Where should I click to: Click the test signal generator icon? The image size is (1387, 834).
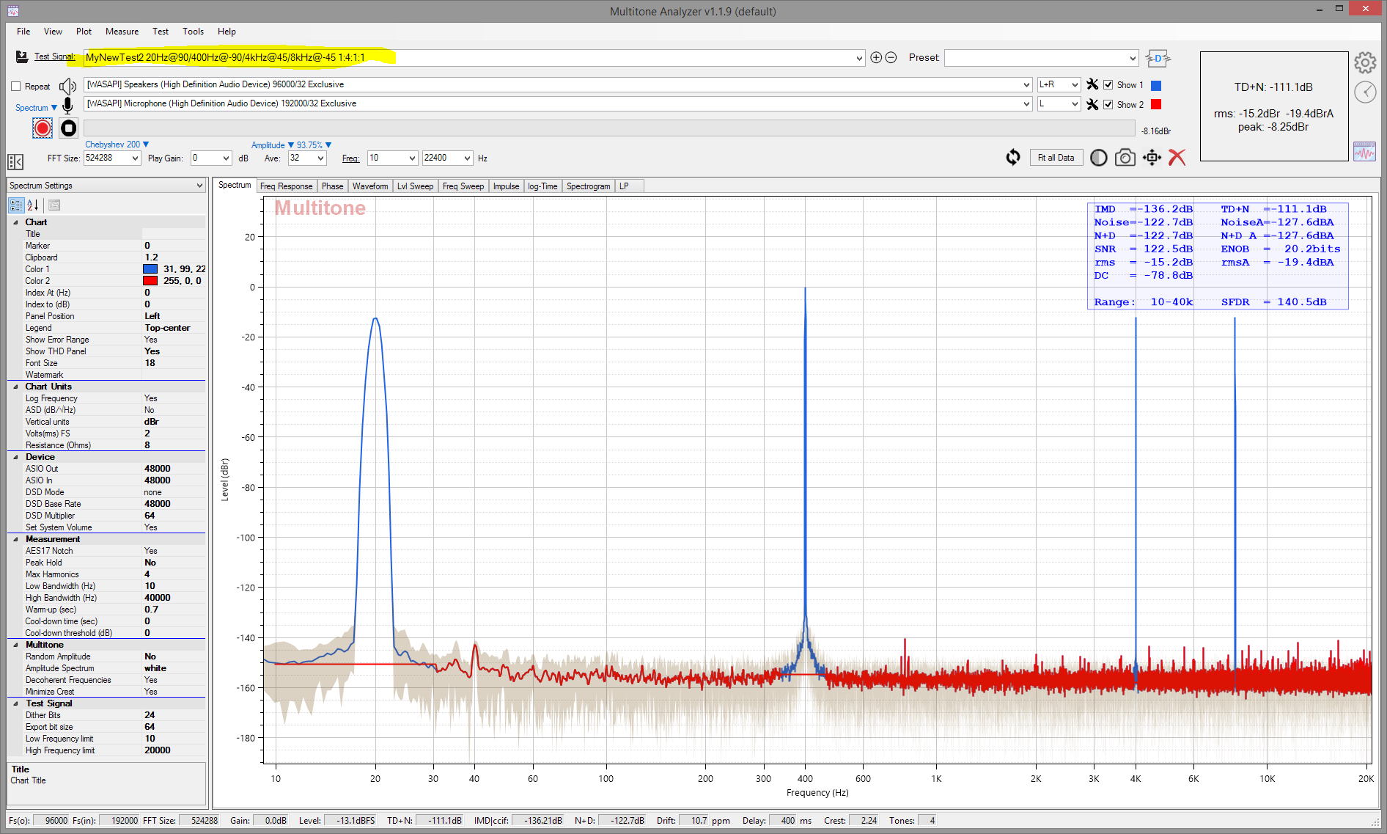(22, 56)
